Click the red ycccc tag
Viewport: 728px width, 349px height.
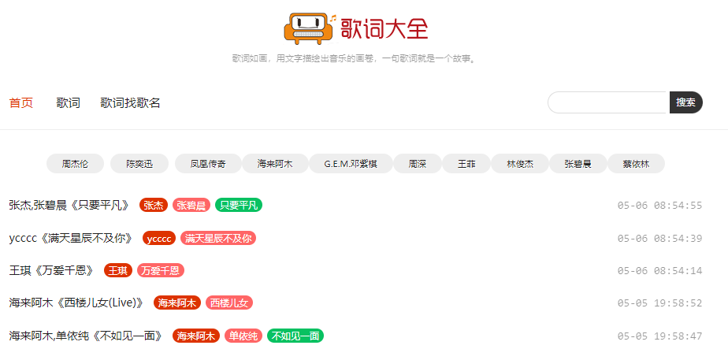pos(159,239)
